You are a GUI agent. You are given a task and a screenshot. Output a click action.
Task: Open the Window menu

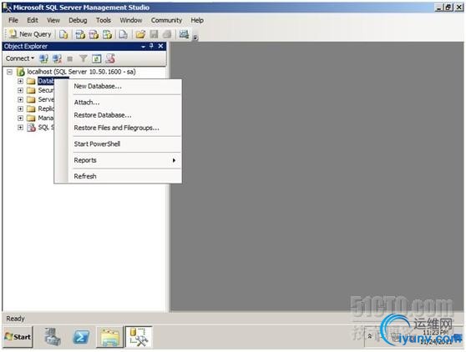pos(131,20)
